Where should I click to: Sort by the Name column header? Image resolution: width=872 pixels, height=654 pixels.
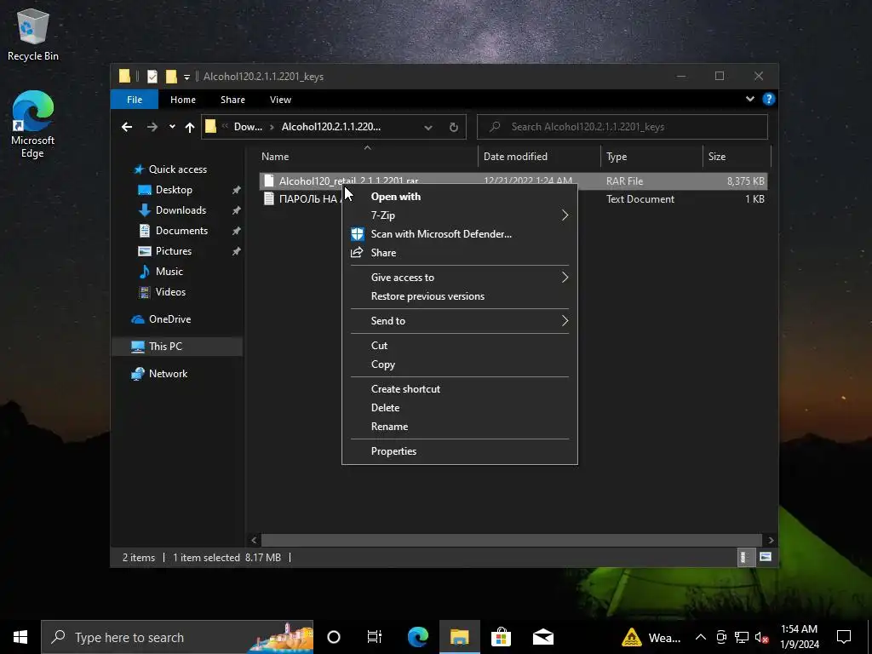pyautogui.click(x=368, y=157)
